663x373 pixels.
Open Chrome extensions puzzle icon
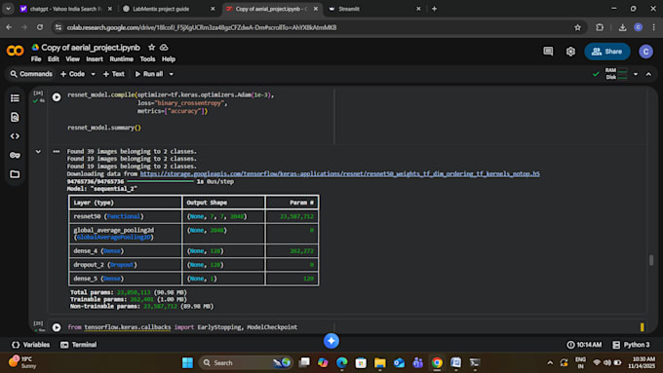tap(600, 27)
